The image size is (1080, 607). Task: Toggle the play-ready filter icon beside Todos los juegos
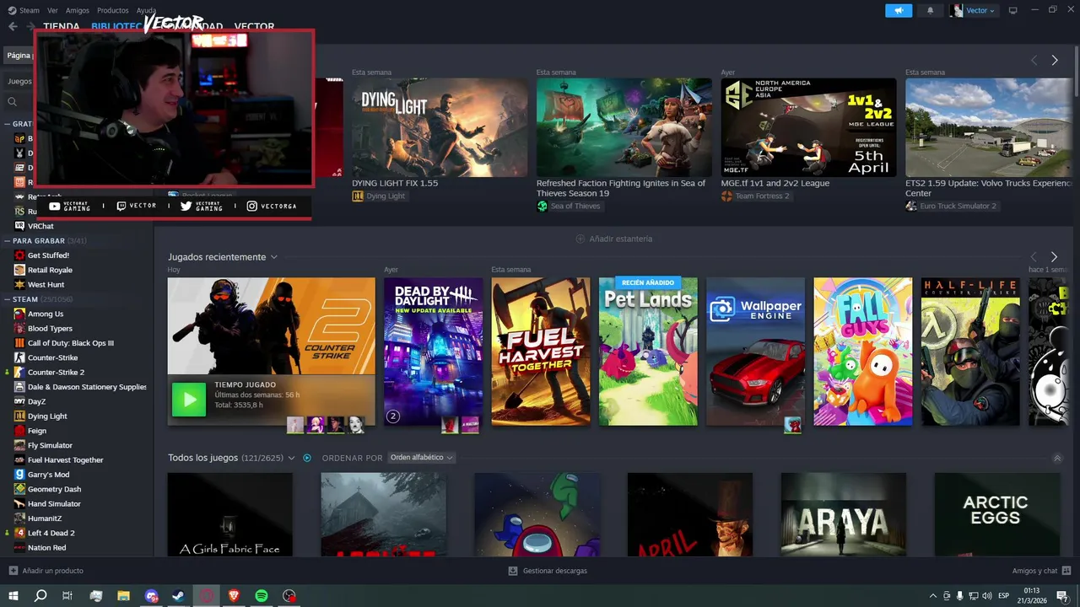coord(307,458)
